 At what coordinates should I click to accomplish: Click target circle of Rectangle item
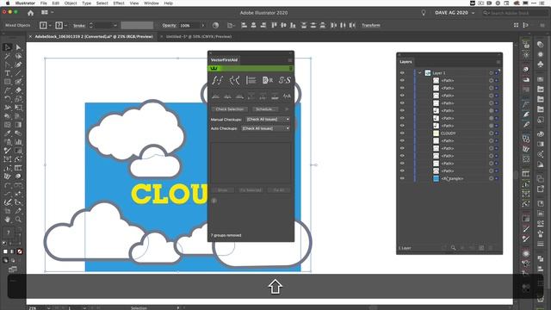[492, 178]
